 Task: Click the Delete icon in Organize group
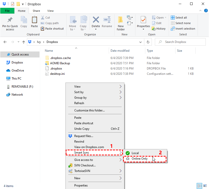(x=96, y=20)
